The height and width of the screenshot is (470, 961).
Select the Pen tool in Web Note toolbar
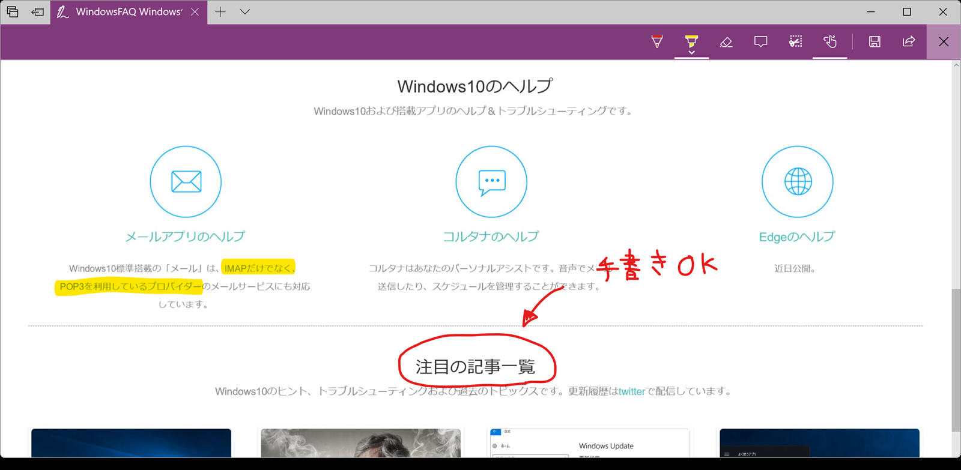point(657,41)
